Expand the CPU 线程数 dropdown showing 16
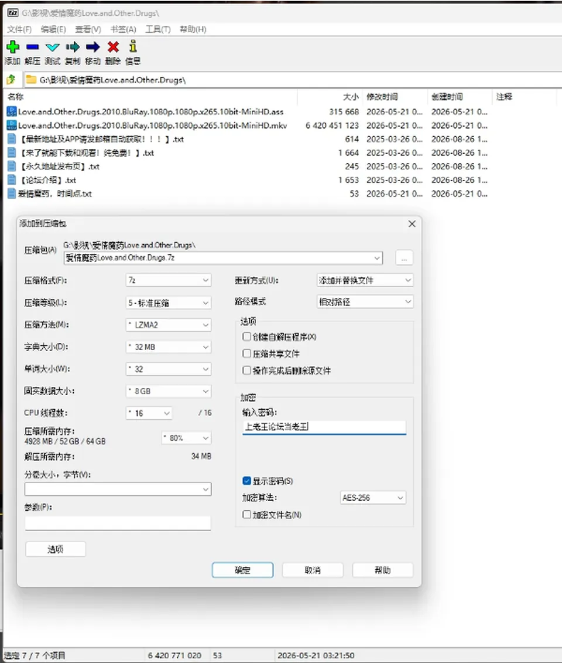562x663 pixels. 149,413
